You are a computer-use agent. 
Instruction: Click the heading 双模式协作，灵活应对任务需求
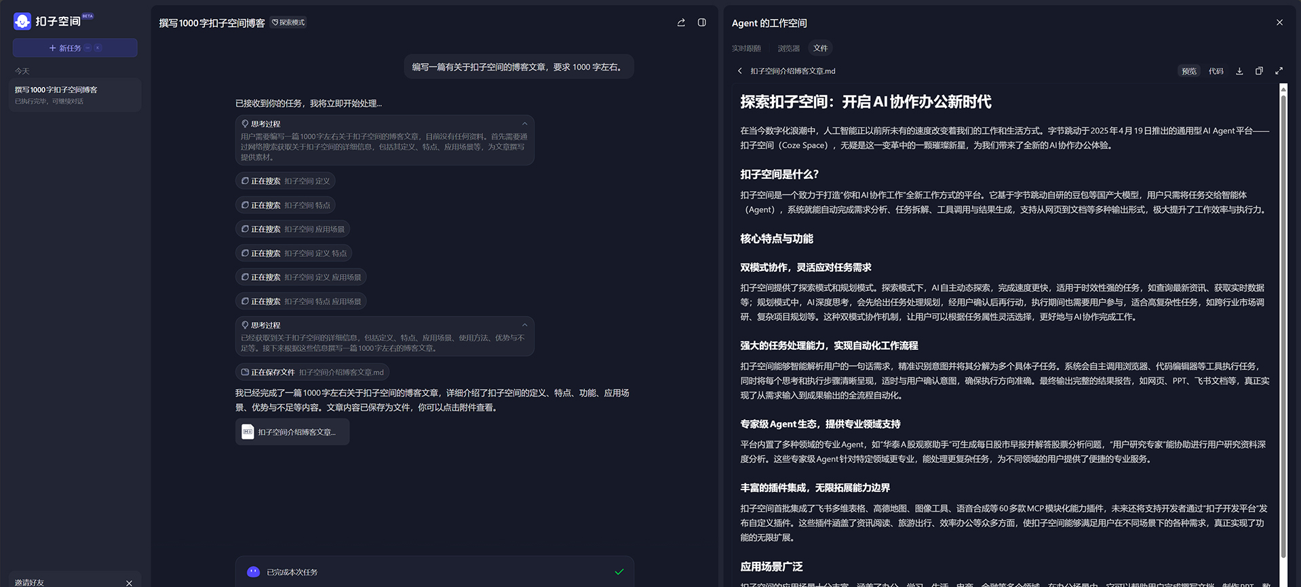click(806, 267)
